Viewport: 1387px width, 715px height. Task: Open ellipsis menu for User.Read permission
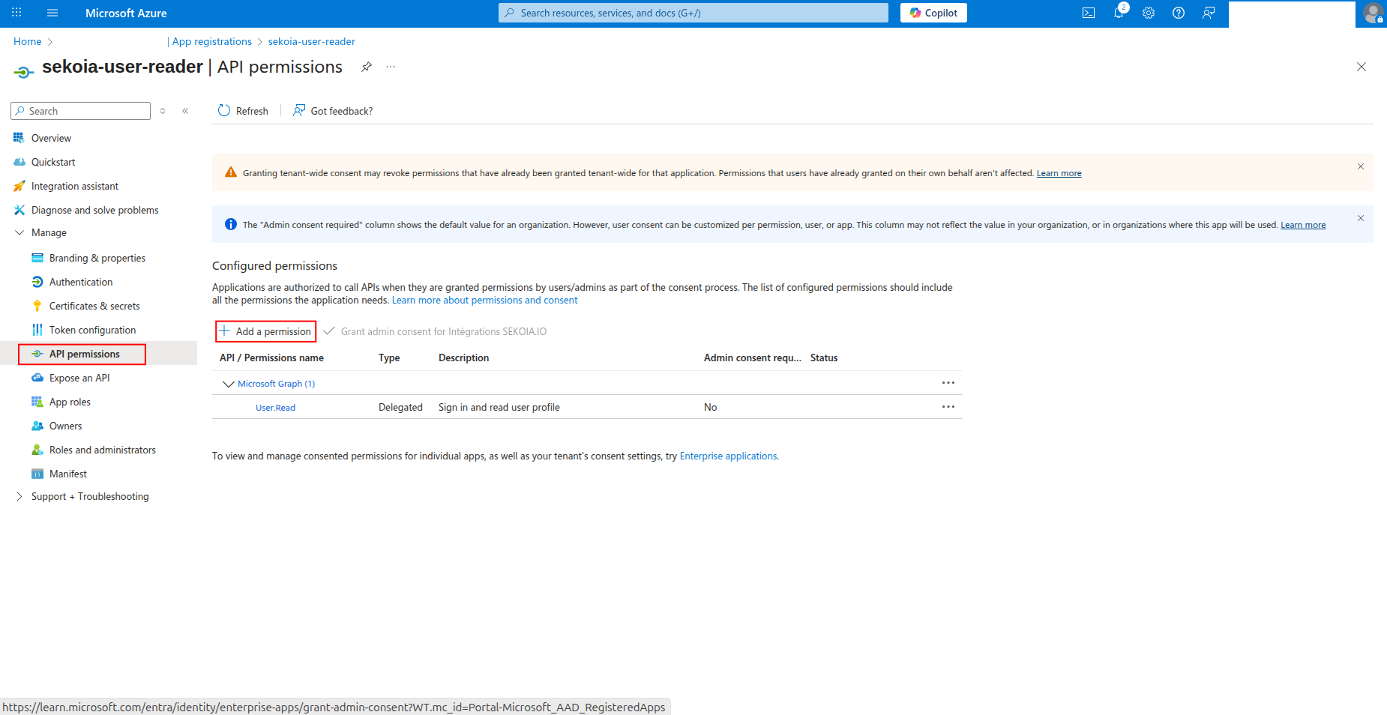click(948, 407)
